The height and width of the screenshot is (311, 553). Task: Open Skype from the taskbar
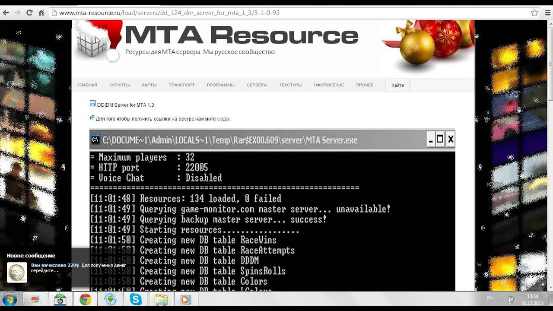click(136, 299)
